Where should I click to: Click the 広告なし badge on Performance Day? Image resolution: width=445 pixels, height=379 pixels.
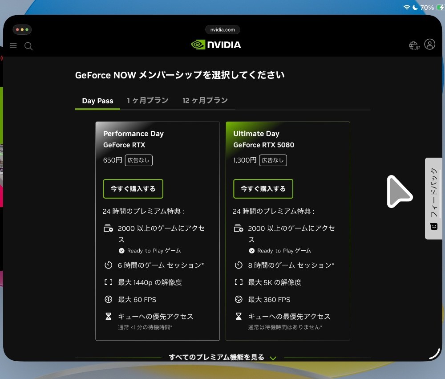pos(138,160)
